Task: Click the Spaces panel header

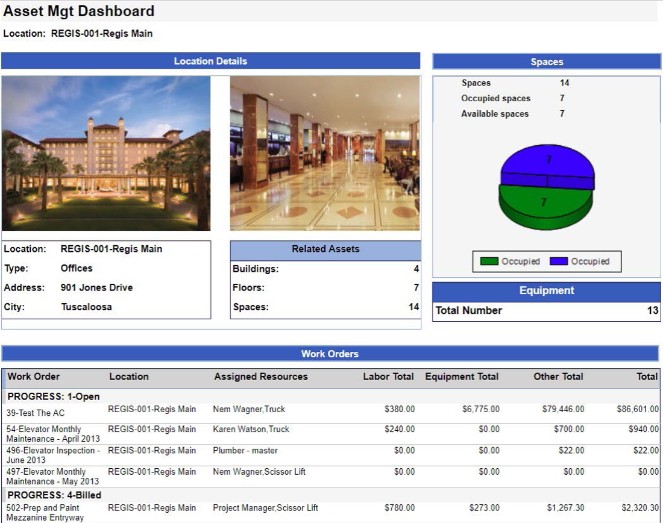Action: pos(547,61)
